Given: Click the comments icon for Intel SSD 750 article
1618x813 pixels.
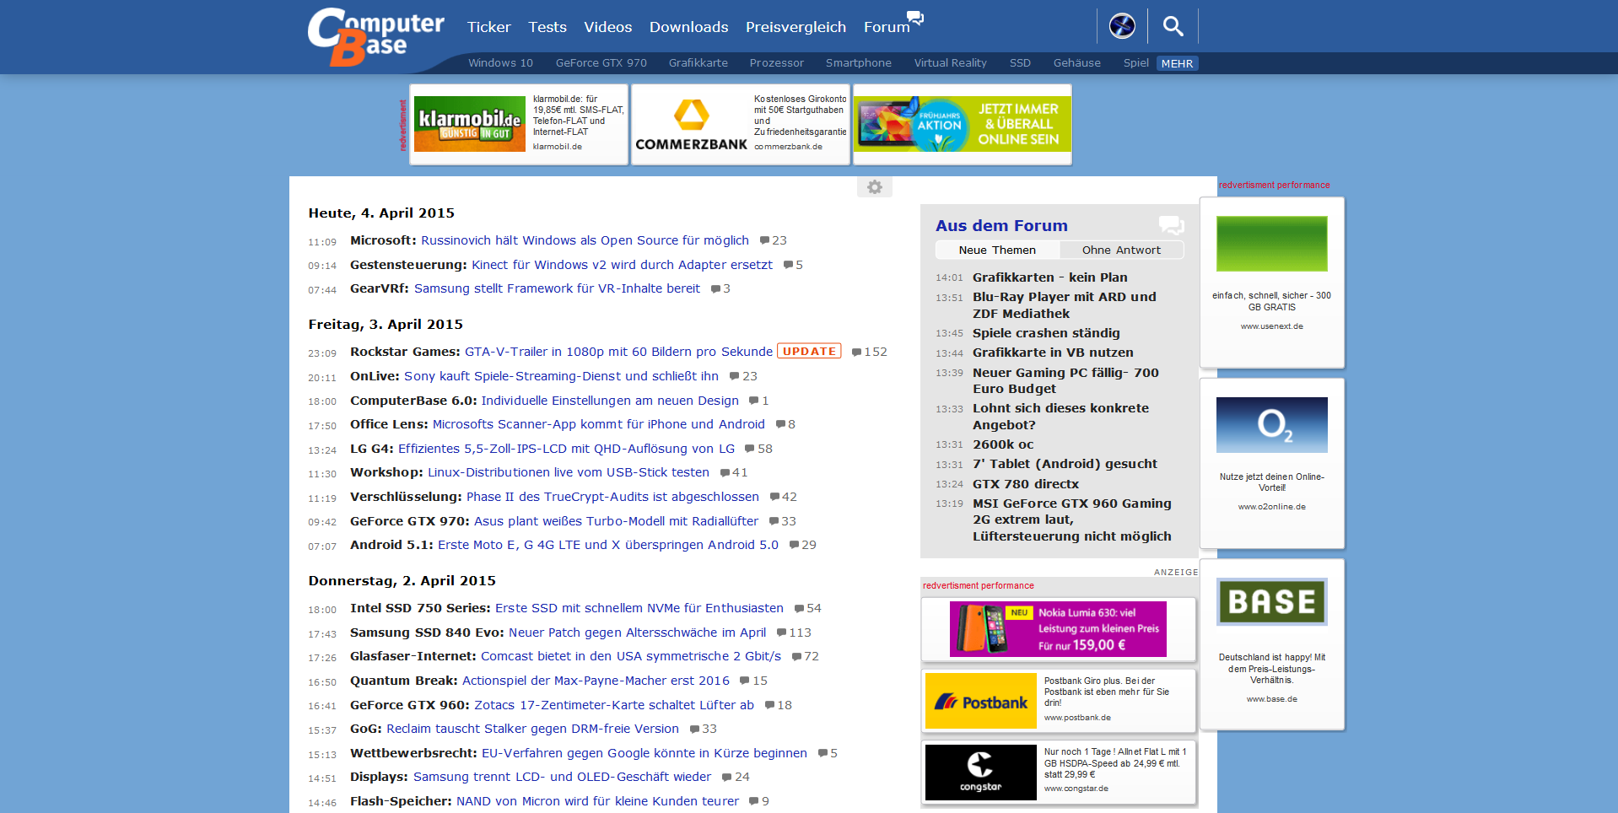Looking at the screenshot, I should [x=799, y=609].
